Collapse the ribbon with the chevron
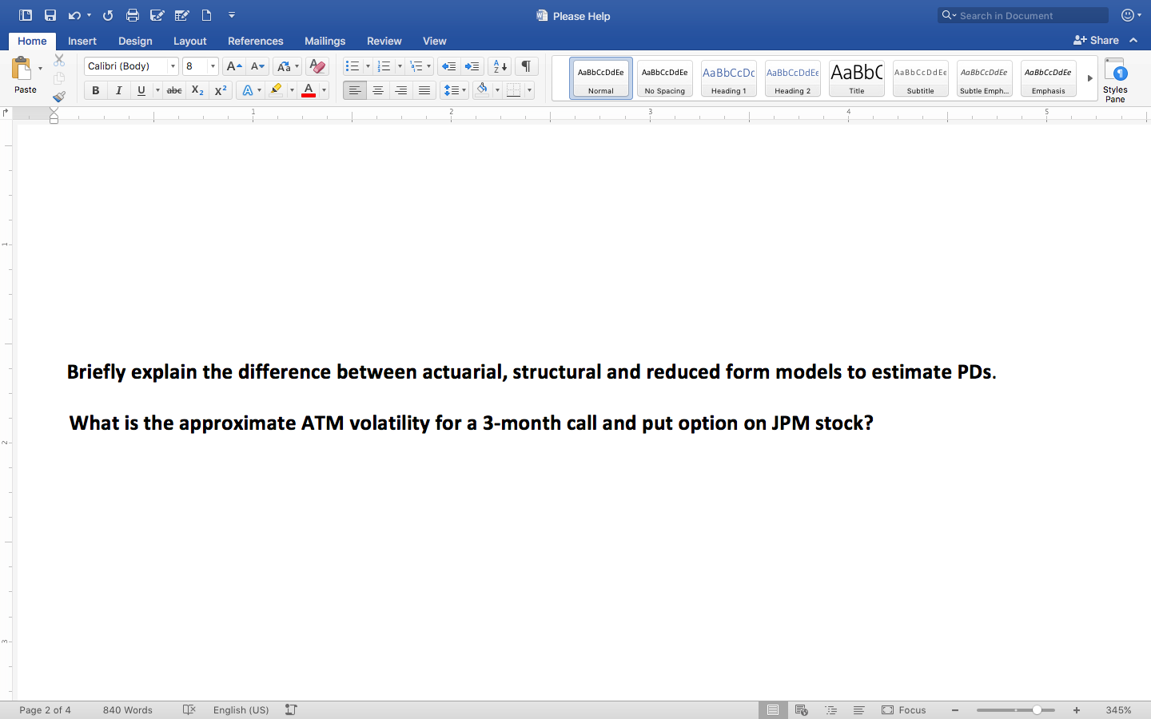Viewport: 1151px width, 719px height. pyautogui.click(x=1133, y=40)
